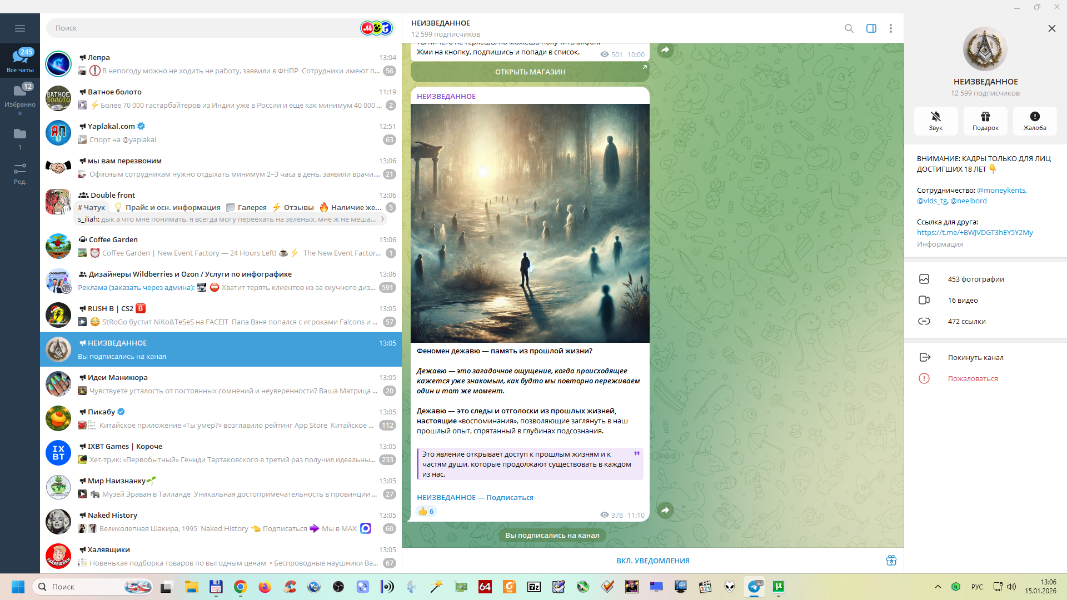Close the channel info panel

tap(1051, 28)
